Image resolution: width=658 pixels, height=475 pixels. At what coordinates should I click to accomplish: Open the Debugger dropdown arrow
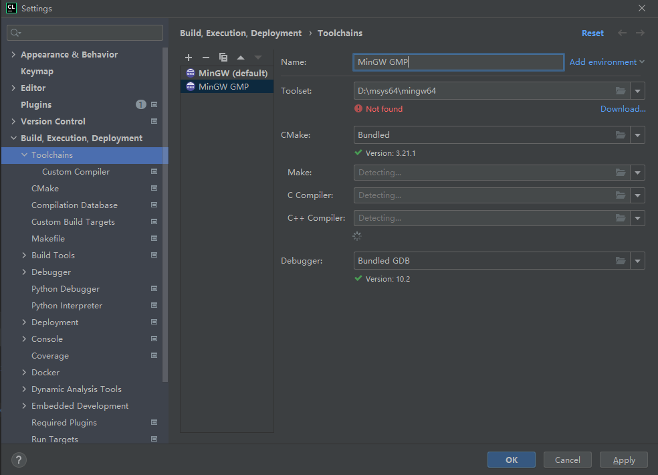coord(637,261)
